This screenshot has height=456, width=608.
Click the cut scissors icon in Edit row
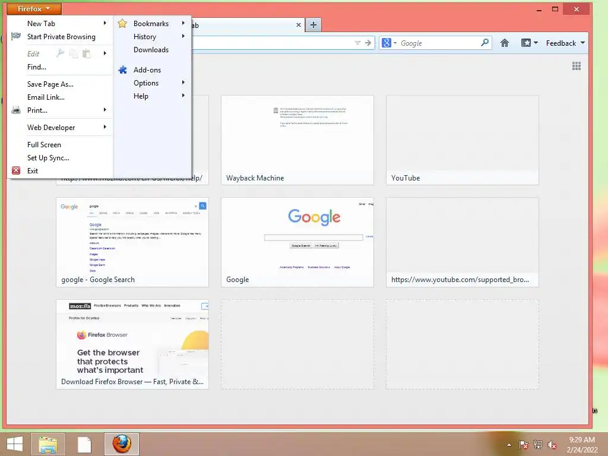[x=60, y=53]
